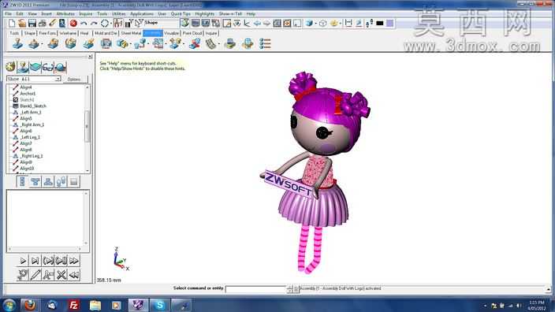Open the Edit menu

[20, 14]
